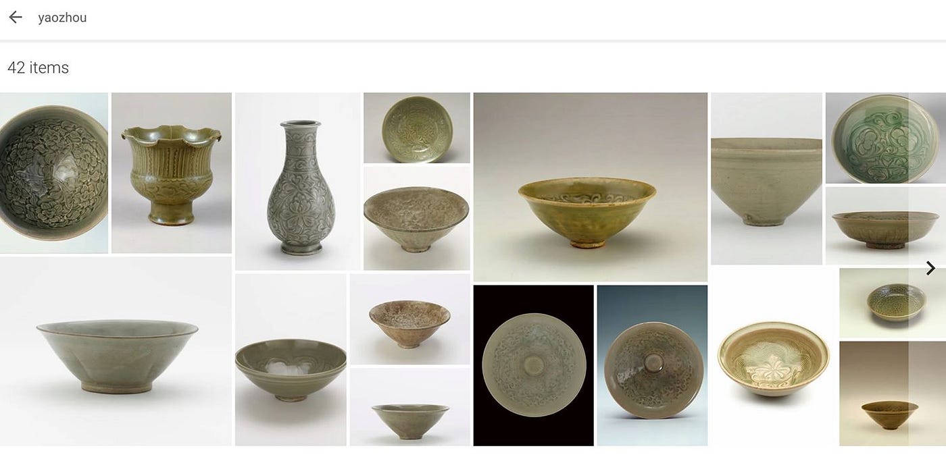This screenshot has height=459, width=946.
Task: Open the bowl with a white reflection inside
Action: pos(291,360)
